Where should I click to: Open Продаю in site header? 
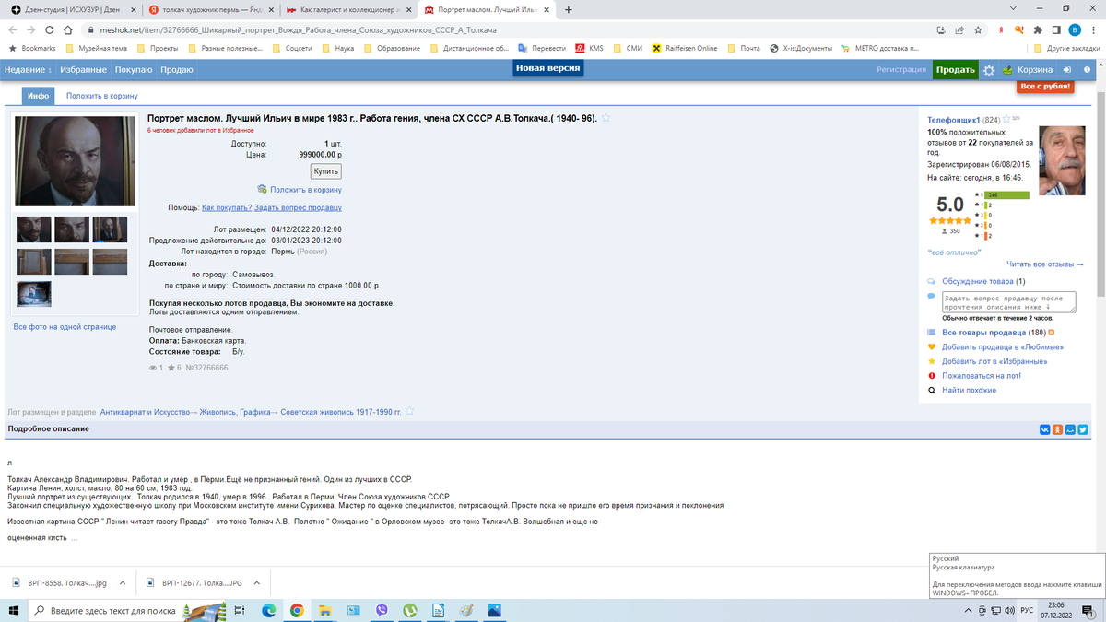pos(176,70)
